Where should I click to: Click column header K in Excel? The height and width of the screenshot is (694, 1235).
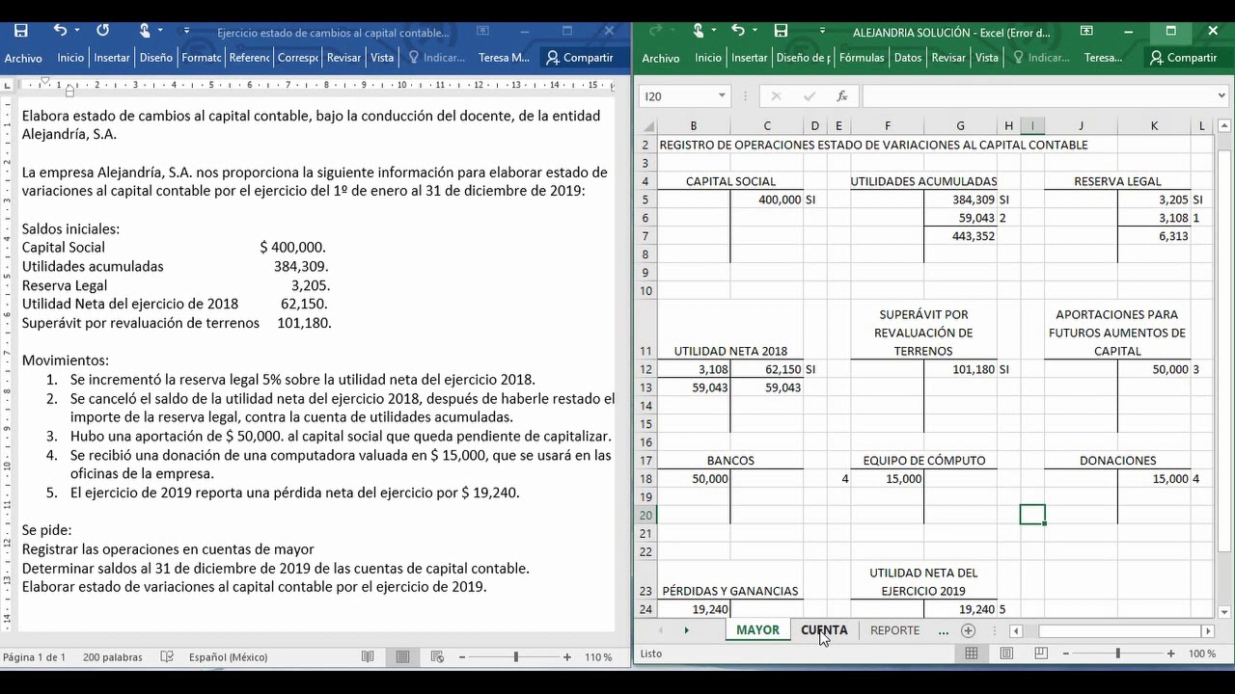[1154, 126]
